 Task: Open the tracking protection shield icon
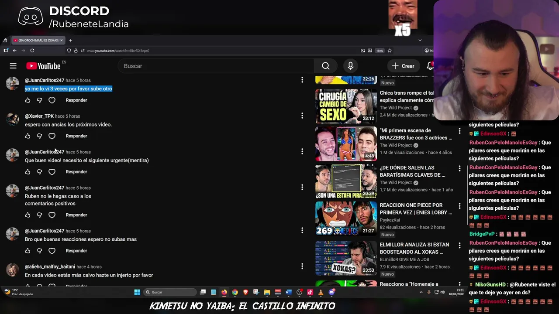[x=69, y=51]
